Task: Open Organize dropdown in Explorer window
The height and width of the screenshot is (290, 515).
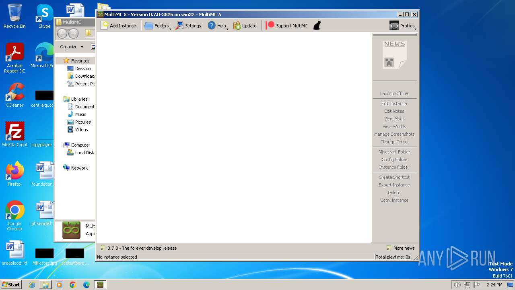Action: [72, 47]
